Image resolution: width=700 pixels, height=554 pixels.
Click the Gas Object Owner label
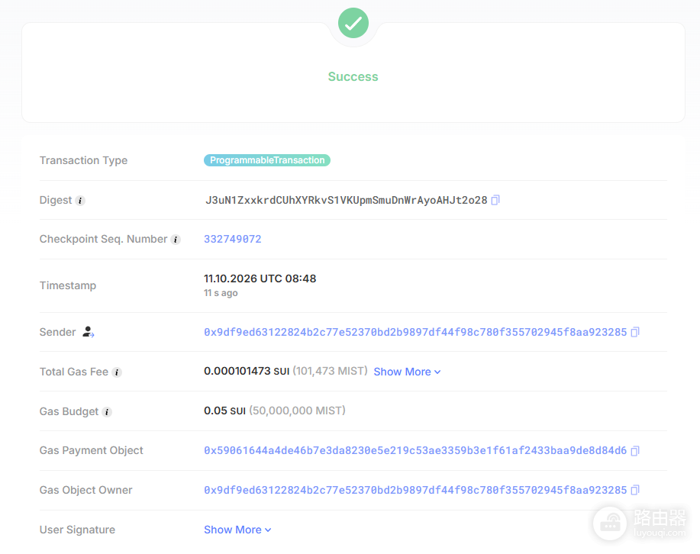[x=85, y=490]
